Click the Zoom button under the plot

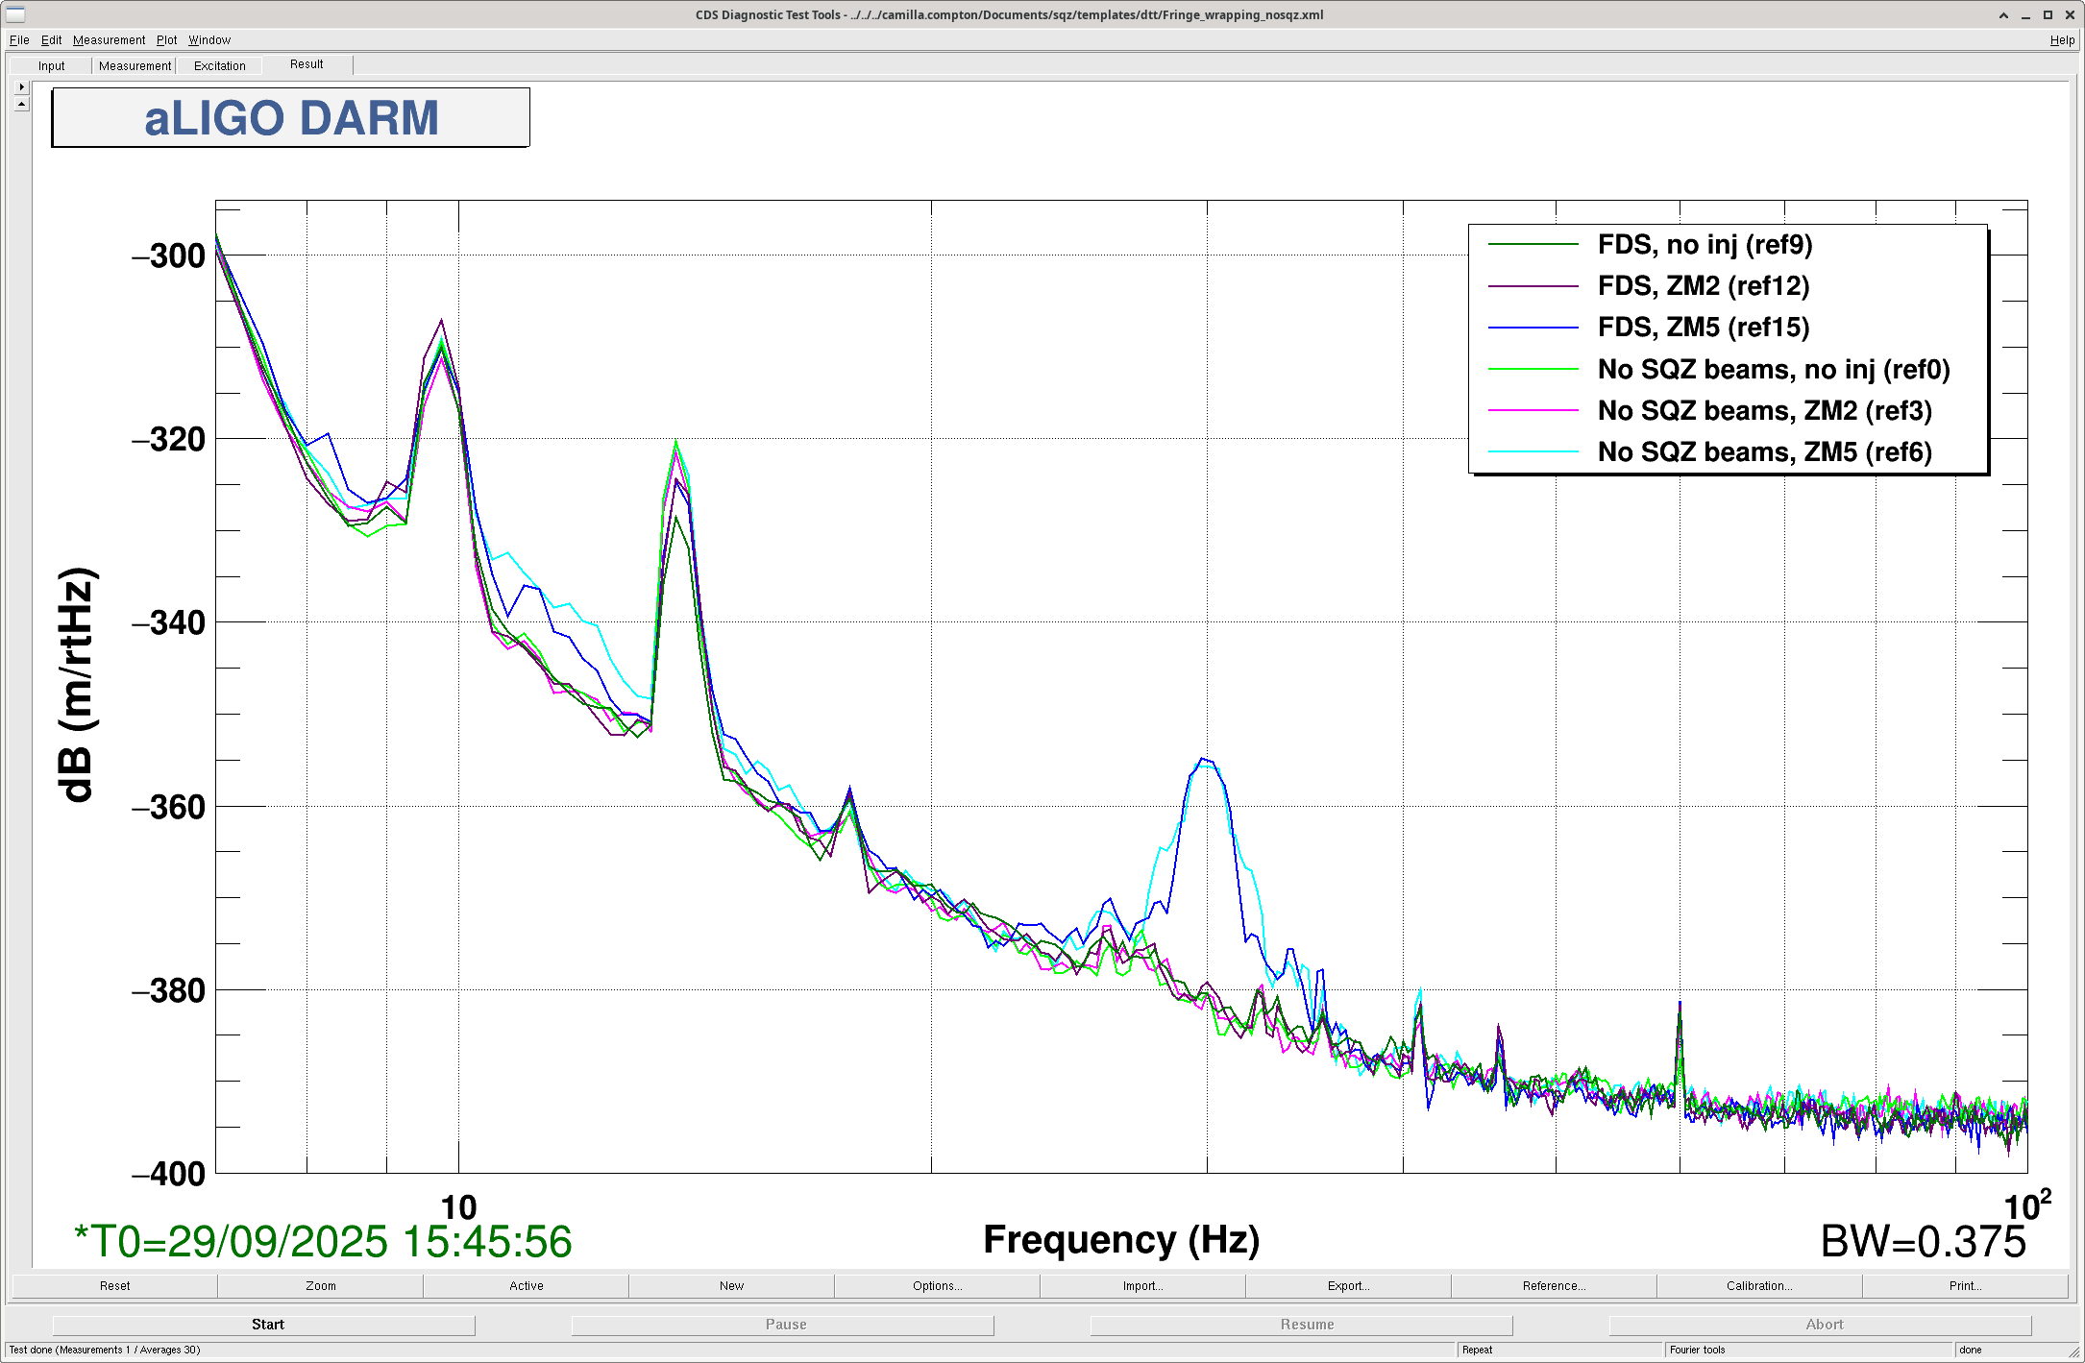[x=320, y=1285]
